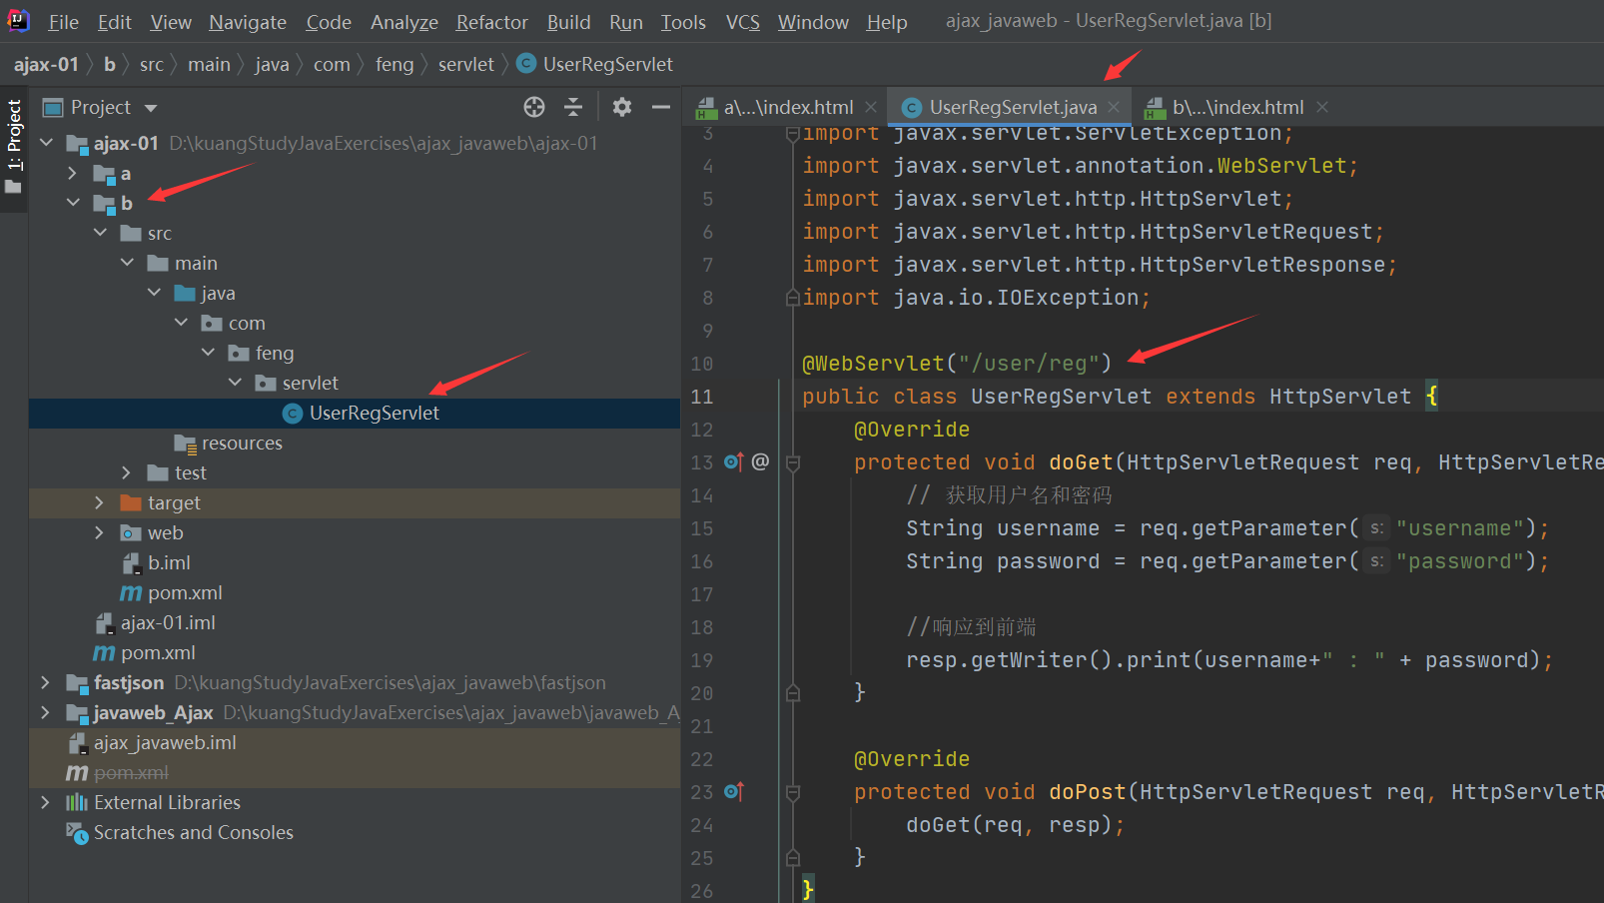Expand the web folder
The width and height of the screenshot is (1604, 903).
point(99,532)
